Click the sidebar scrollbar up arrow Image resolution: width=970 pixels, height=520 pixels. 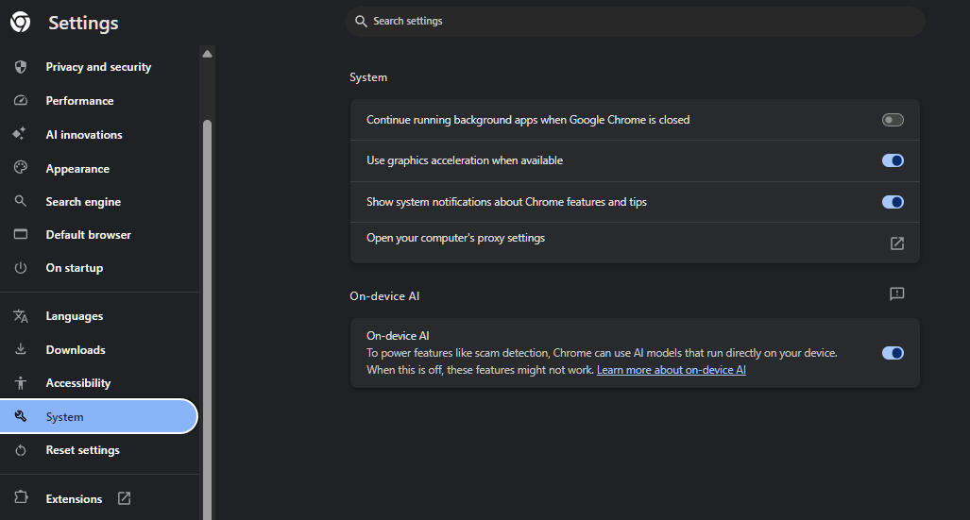coord(207,54)
